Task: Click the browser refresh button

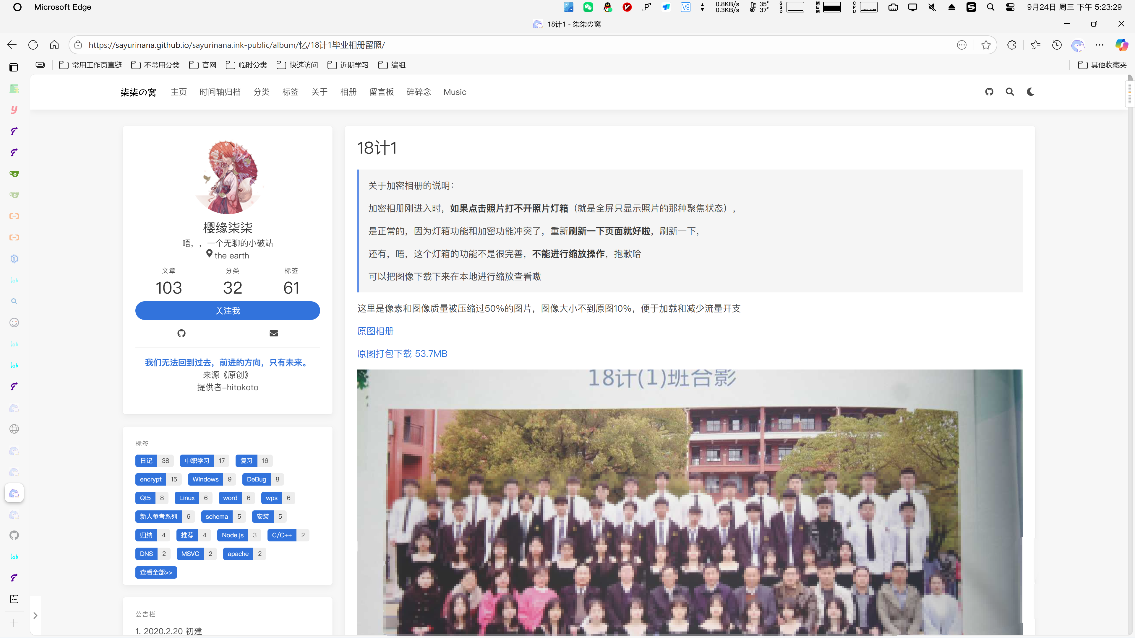Action: pos(33,45)
